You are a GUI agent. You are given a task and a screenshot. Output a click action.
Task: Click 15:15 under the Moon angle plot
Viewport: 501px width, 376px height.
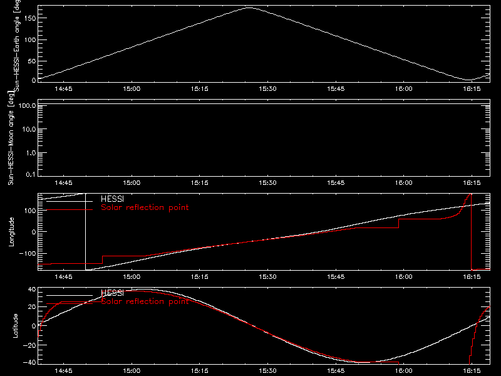click(200, 183)
